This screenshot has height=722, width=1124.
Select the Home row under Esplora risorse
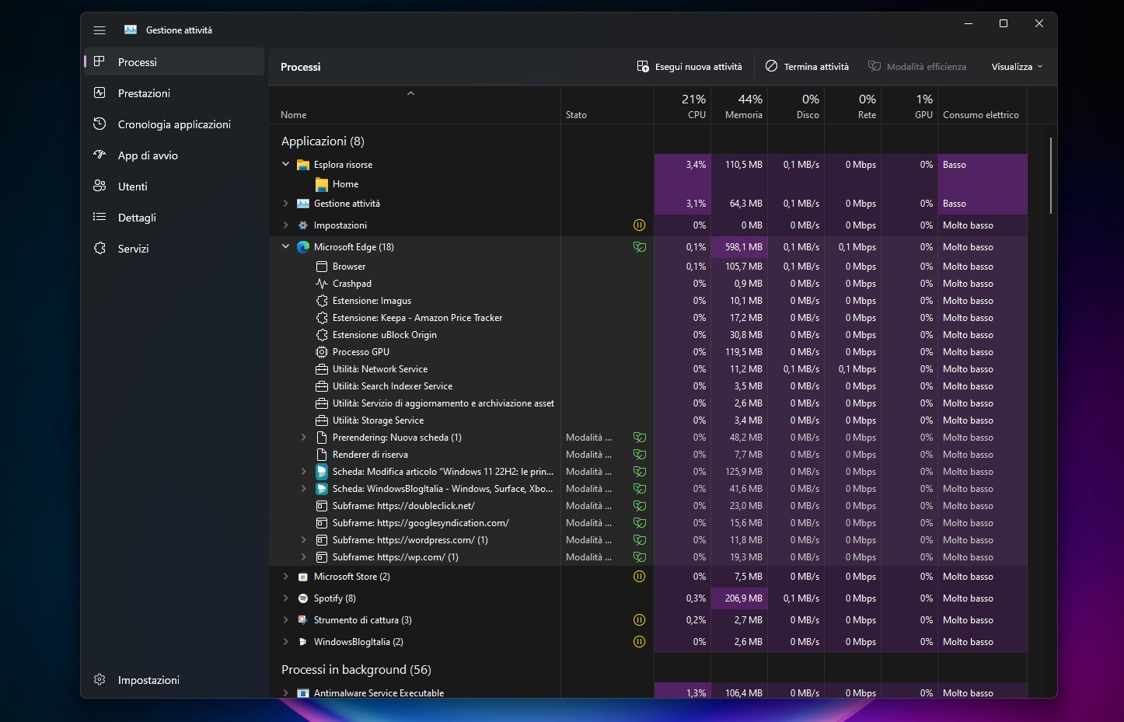(648, 184)
